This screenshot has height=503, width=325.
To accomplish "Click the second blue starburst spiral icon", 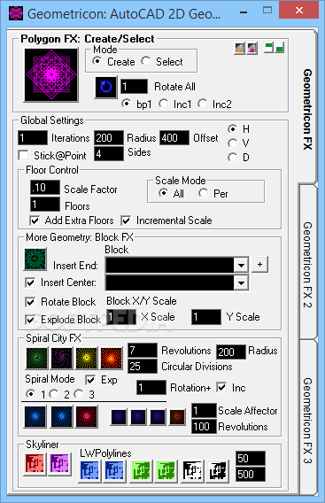I will 62,417.
